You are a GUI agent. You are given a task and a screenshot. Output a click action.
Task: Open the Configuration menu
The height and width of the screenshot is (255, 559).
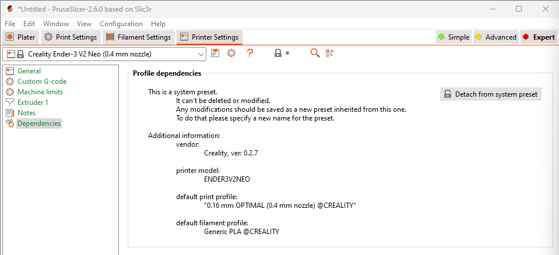pyautogui.click(x=121, y=24)
